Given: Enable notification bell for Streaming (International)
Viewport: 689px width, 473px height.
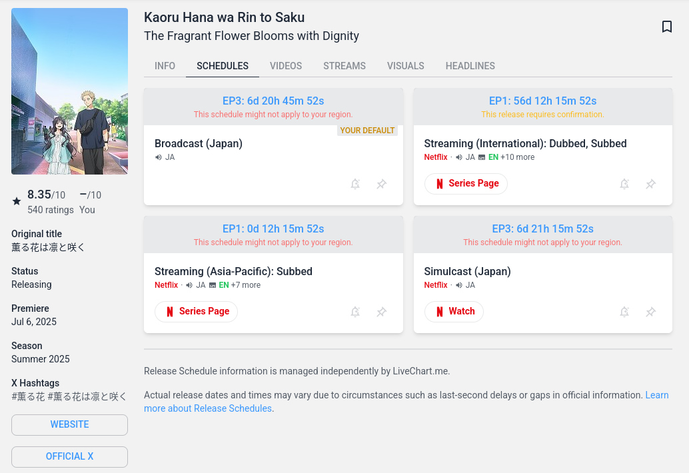Looking at the screenshot, I should coord(624,184).
